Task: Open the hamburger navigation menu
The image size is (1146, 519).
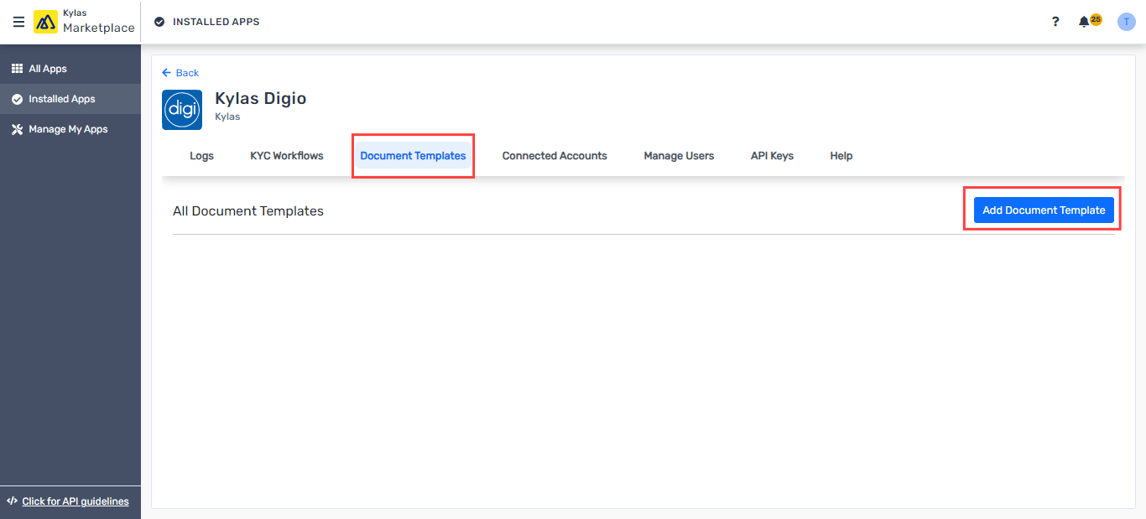Action: [x=18, y=22]
